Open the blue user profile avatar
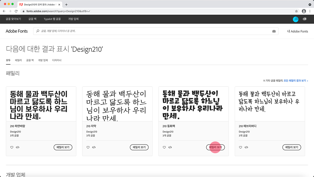314x177 pixels. tap(296, 19)
